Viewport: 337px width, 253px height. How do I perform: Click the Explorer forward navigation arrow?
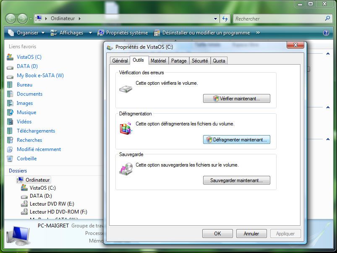[x=22, y=19]
